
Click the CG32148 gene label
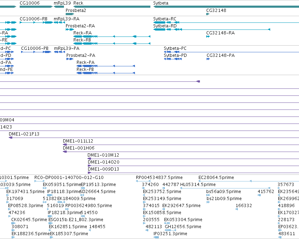pos(216,10)
